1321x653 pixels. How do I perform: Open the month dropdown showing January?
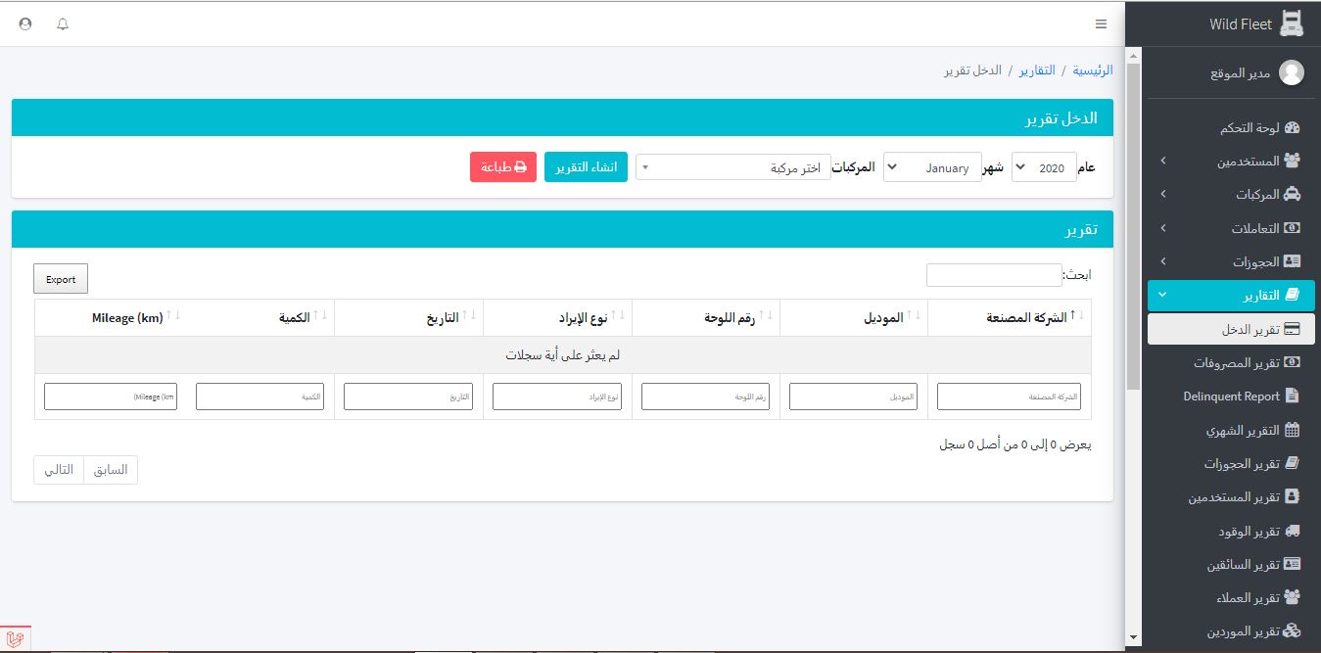[932, 168]
